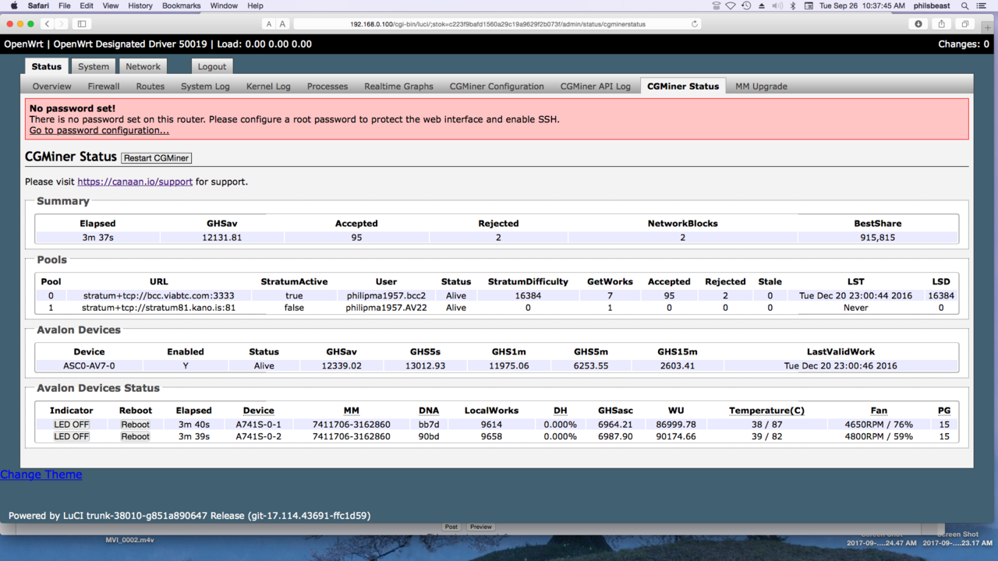Open the System Log subtab
The height and width of the screenshot is (561, 998).
(205, 86)
